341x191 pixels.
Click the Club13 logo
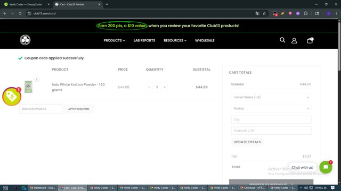[x=25, y=40]
